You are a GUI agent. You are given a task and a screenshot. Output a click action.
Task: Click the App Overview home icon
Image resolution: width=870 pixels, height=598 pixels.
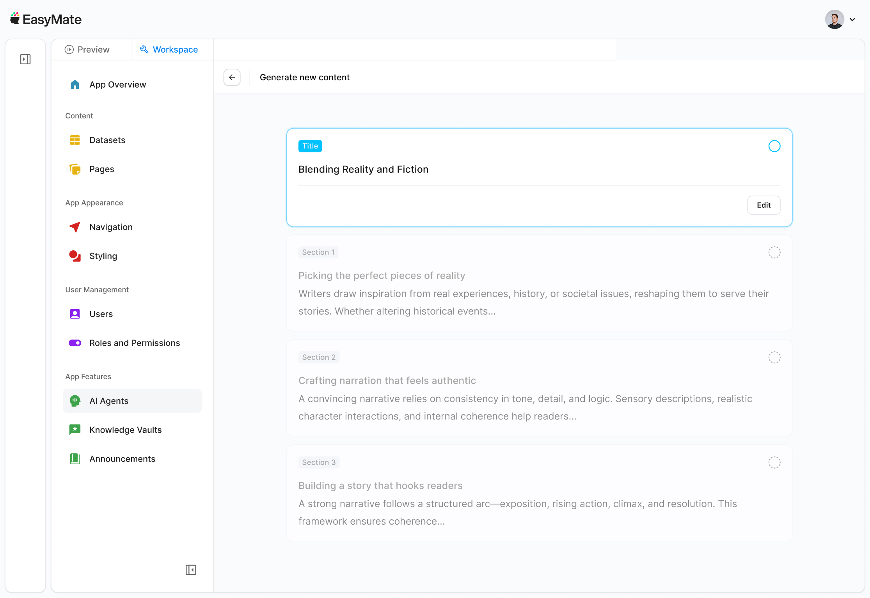pyautogui.click(x=75, y=85)
